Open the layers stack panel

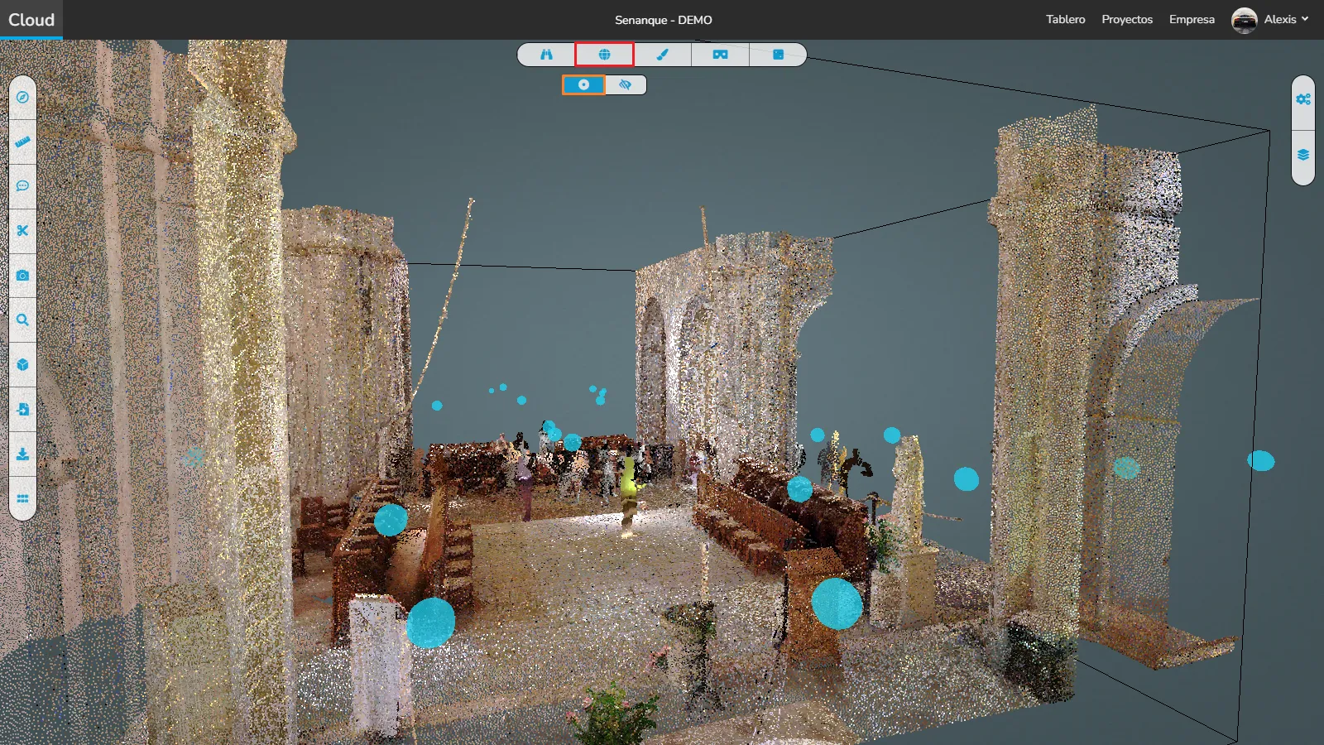click(x=1303, y=156)
